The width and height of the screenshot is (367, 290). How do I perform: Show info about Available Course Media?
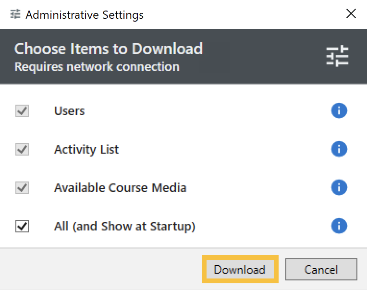tap(339, 187)
